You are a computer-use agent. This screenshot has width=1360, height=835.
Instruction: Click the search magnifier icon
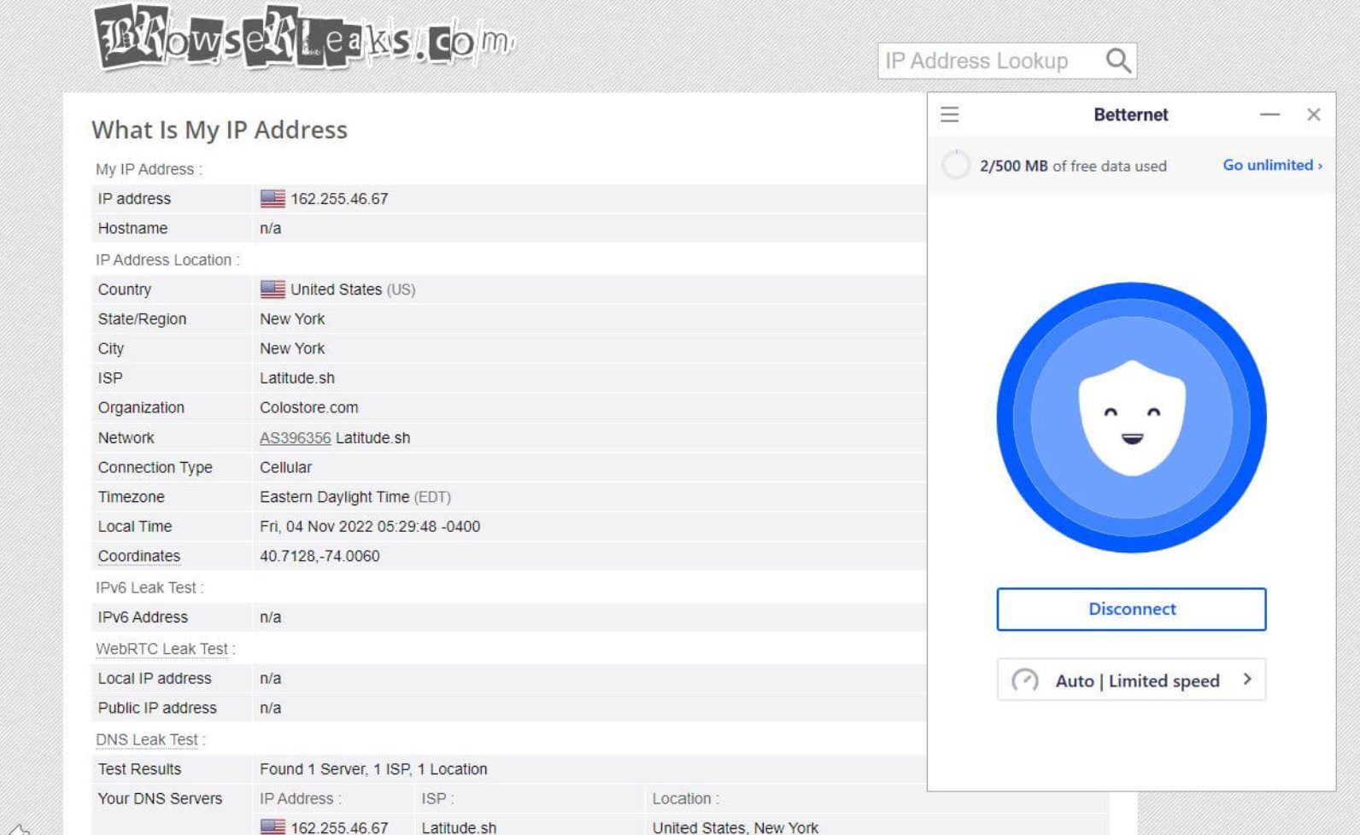(x=1118, y=61)
